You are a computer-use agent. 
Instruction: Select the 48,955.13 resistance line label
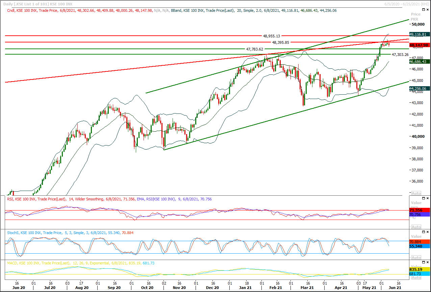(272, 36)
